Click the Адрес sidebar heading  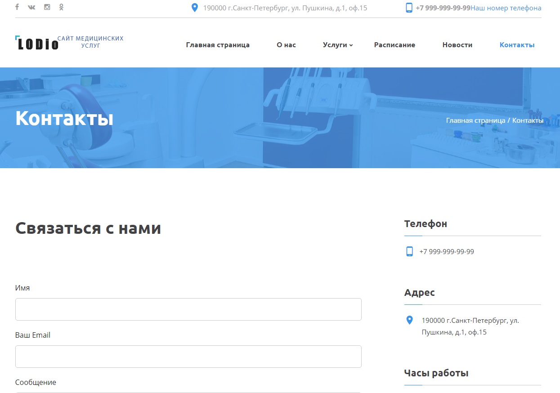click(x=420, y=293)
